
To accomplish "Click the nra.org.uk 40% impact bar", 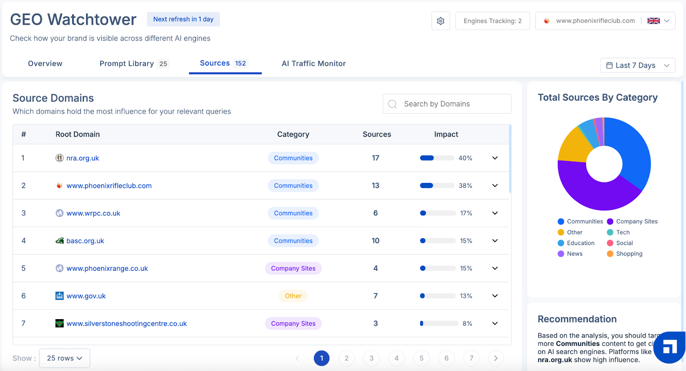I will click(x=437, y=158).
